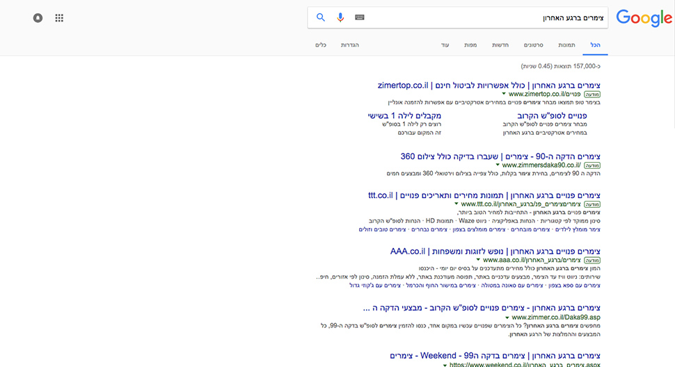
Task: Expand the עוד menu
Action: (x=445, y=45)
